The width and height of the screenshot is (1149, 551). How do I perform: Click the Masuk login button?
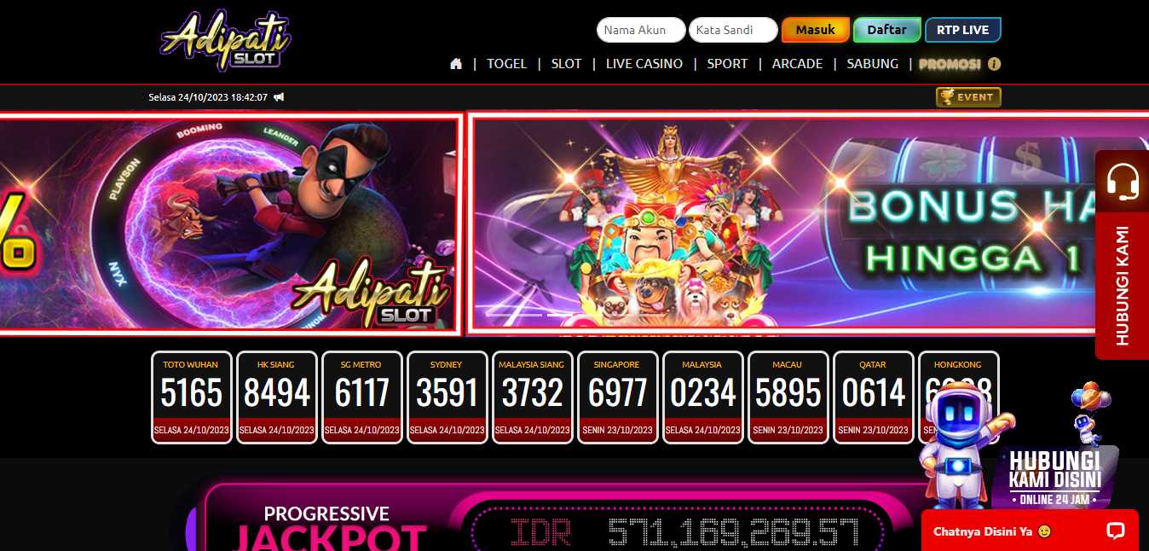816,30
